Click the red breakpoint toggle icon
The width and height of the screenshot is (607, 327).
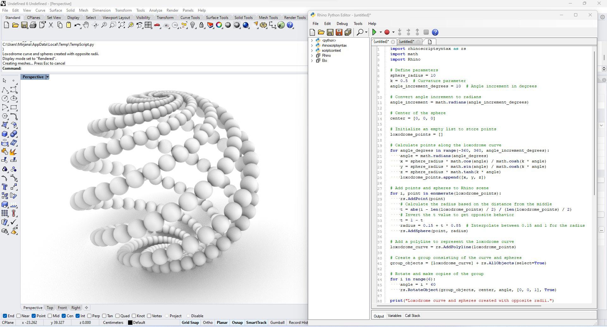pyautogui.click(x=387, y=32)
